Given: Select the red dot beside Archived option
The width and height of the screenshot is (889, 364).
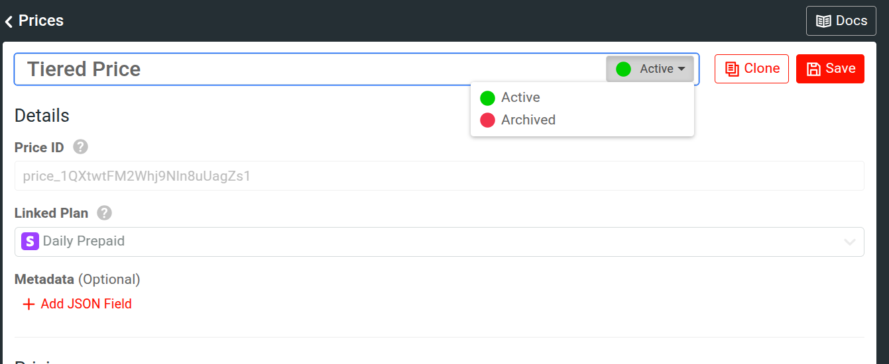Looking at the screenshot, I should pos(487,120).
